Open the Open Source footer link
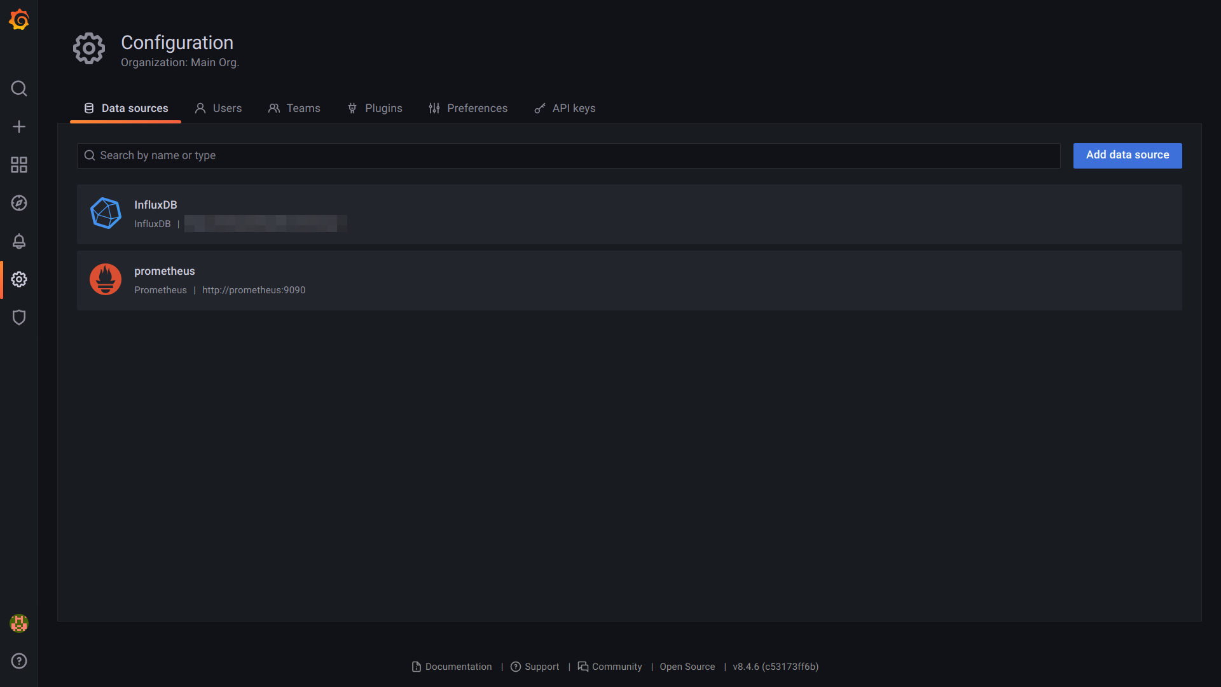 click(x=687, y=667)
